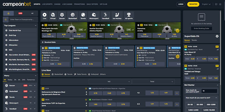Click the team or championship search field
This screenshot has width=225, height=112.
(x=23, y=20)
